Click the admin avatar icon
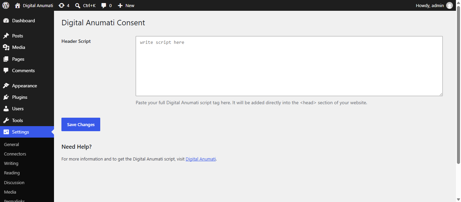461x202 pixels. pos(450,5)
